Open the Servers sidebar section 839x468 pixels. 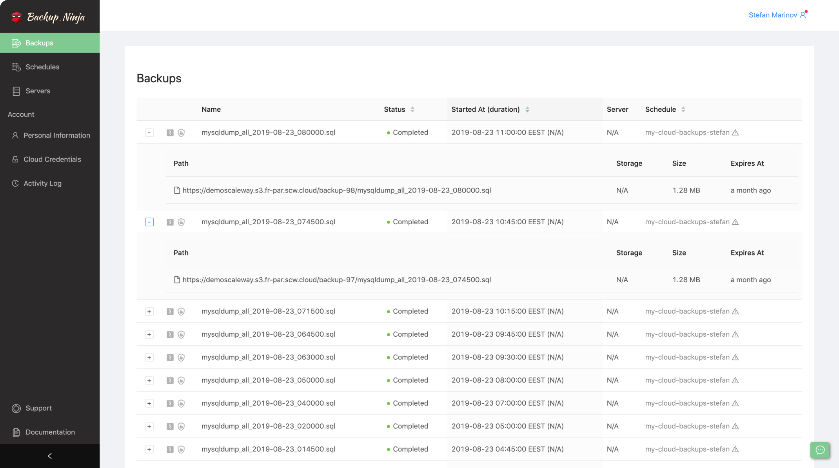(x=50, y=91)
